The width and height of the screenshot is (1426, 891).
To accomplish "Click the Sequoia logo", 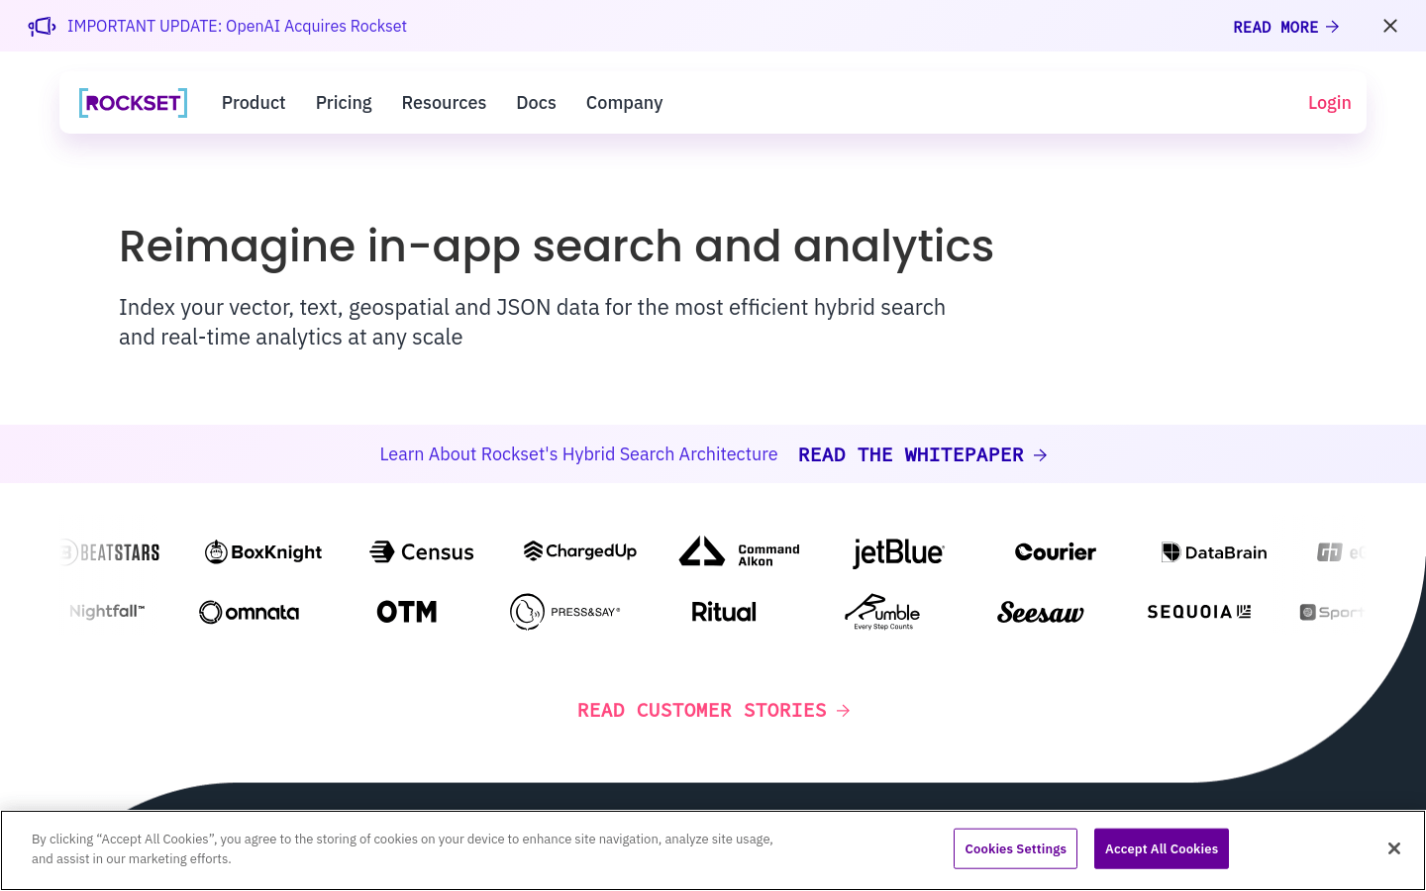I will 1199,612.
